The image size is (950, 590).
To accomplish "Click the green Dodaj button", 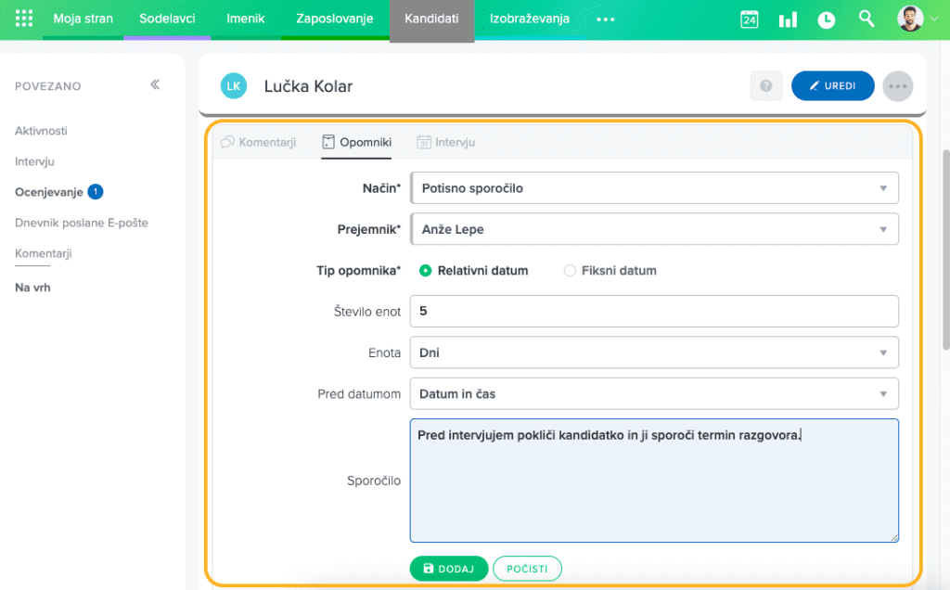I will tap(448, 569).
